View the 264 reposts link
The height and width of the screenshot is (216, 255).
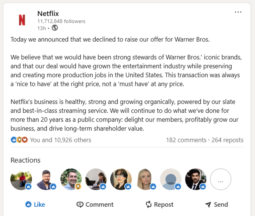pyautogui.click(x=228, y=140)
